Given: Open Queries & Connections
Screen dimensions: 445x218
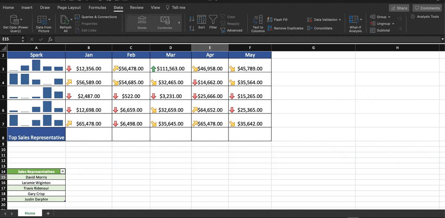Looking at the screenshot, I should tap(96, 17).
